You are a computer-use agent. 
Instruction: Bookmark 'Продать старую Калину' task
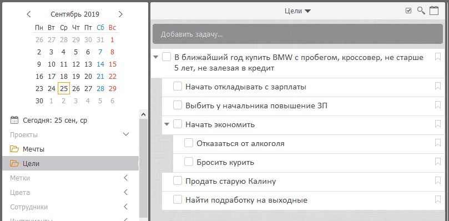tap(437, 180)
